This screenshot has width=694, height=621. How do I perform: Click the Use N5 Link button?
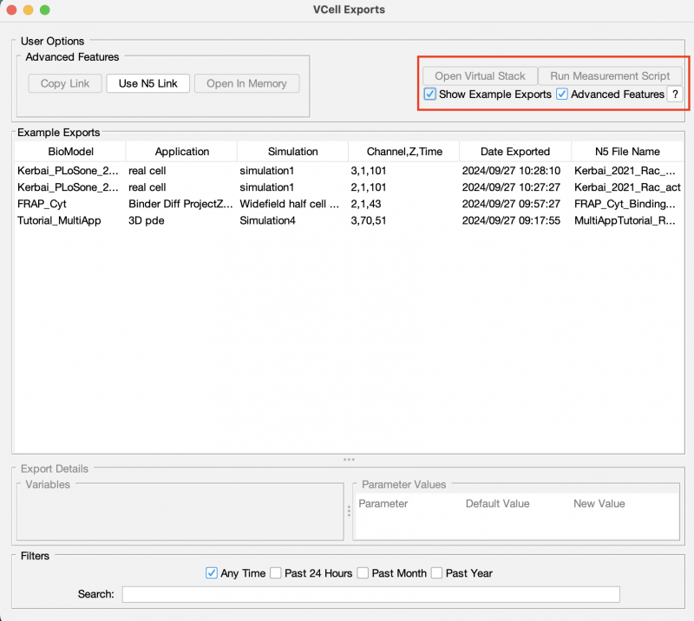pyautogui.click(x=147, y=83)
